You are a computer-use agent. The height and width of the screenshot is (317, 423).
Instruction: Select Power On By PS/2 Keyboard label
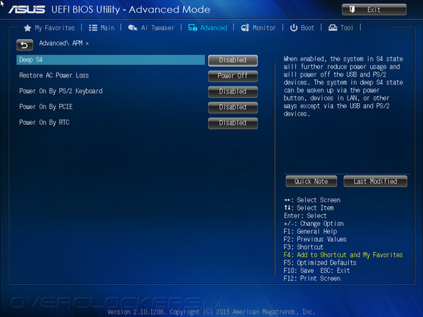(x=61, y=91)
